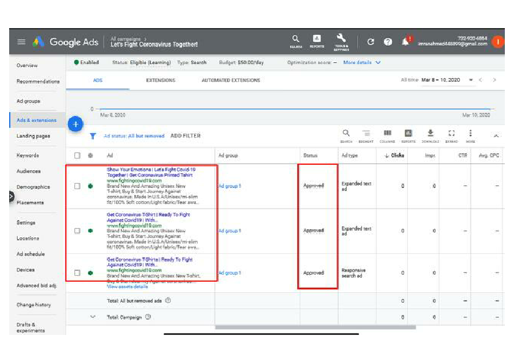Open Change history in the sidebar
Screen dimensions: 514x363
pos(34,304)
